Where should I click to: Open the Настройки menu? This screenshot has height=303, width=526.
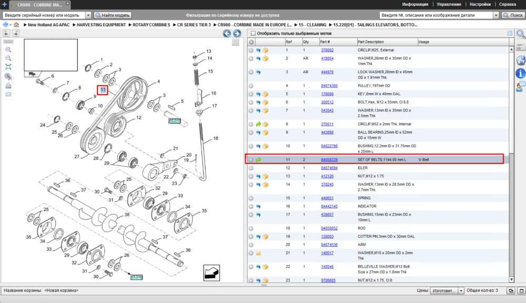480,4
